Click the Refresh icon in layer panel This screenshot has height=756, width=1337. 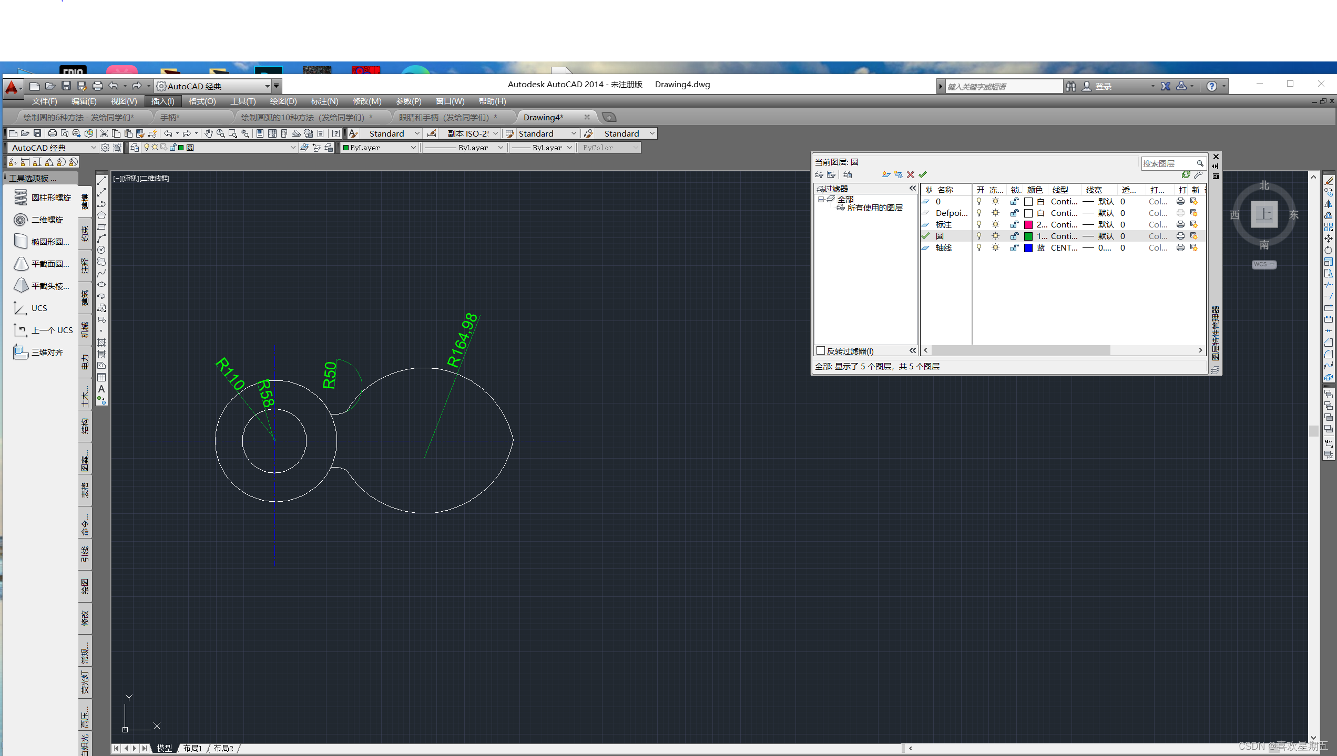pos(1186,174)
